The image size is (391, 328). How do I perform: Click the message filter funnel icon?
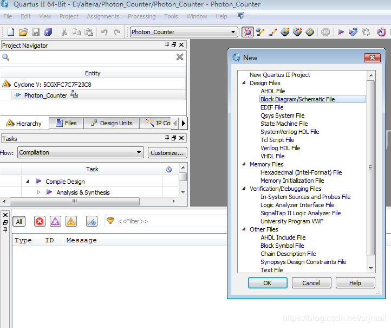(110, 221)
